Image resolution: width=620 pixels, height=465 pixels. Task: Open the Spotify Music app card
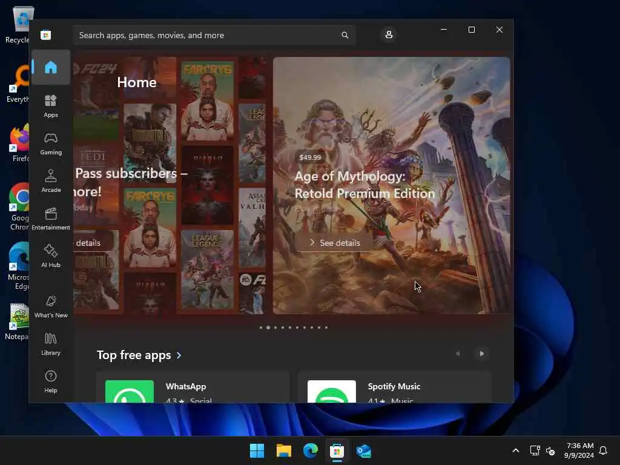tap(395, 387)
